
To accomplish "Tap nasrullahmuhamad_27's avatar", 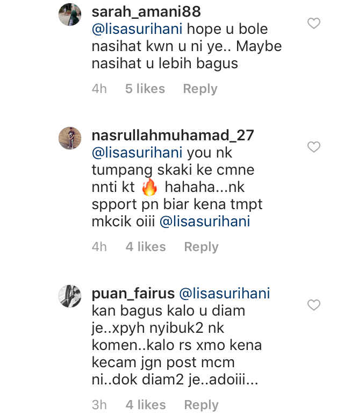I will (x=70, y=139).
